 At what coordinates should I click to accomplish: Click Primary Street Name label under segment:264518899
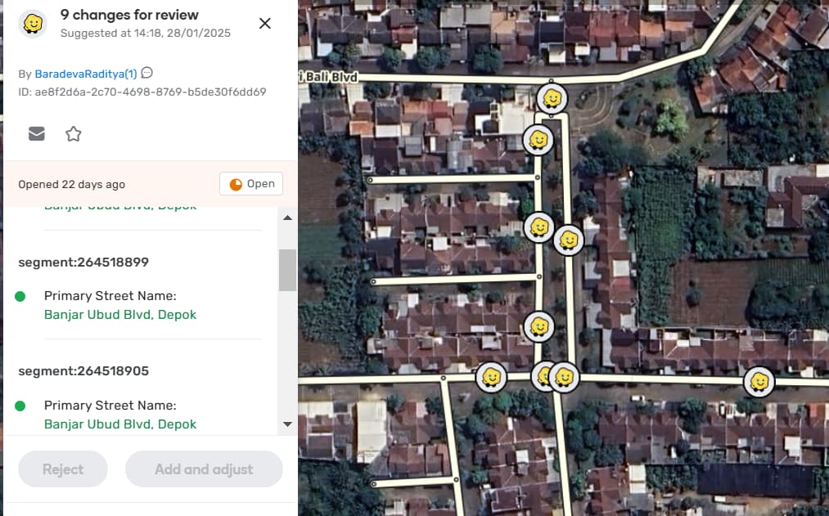tap(110, 296)
